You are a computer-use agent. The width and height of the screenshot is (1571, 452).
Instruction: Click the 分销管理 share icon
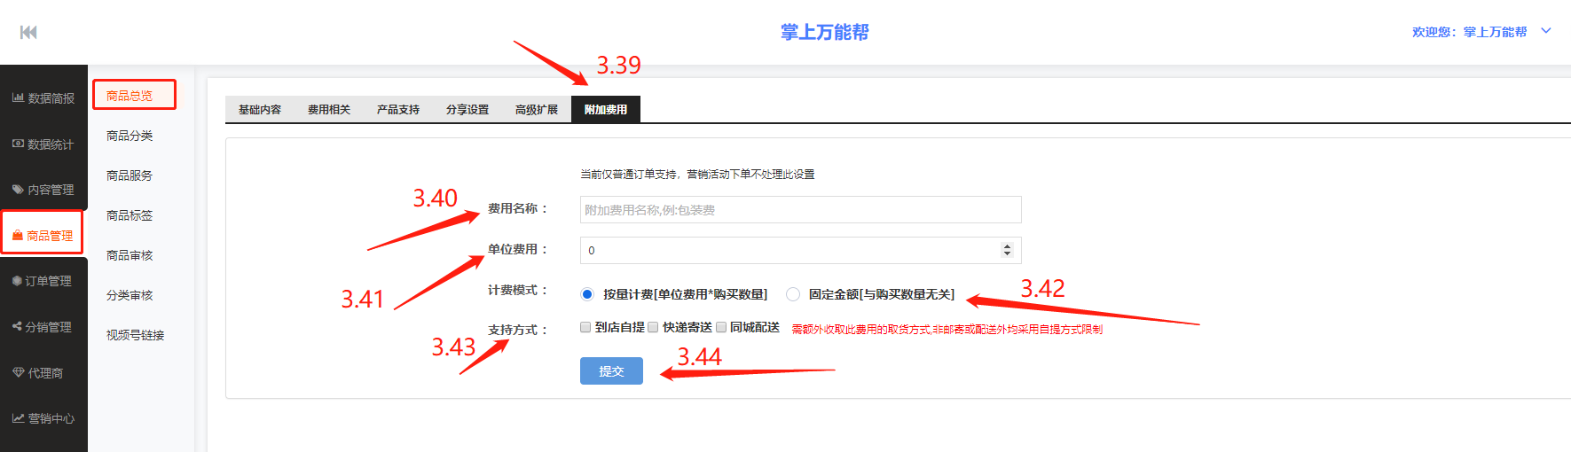pos(17,327)
